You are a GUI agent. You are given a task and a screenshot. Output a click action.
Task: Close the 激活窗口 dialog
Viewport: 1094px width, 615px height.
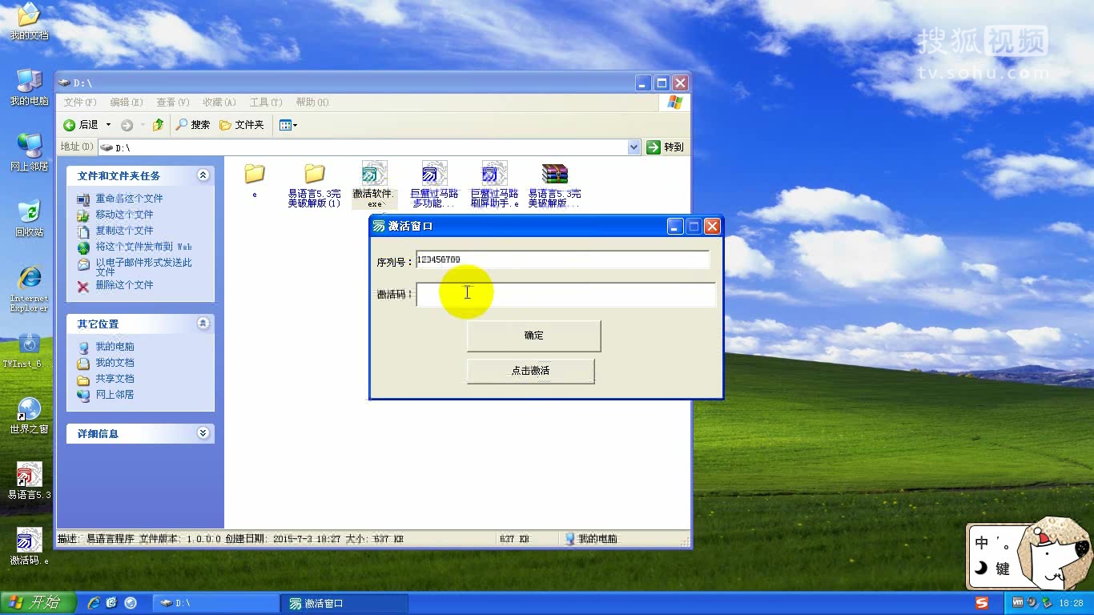[x=712, y=227]
